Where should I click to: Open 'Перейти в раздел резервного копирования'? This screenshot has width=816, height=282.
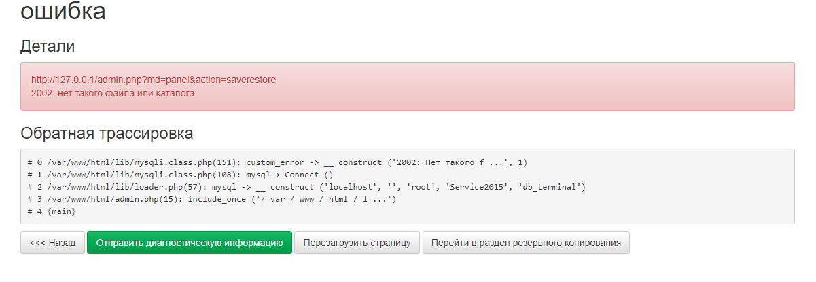[x=526, y=243]
